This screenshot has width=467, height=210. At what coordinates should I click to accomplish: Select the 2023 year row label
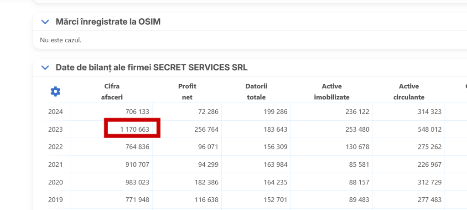[x=56, y=129]
